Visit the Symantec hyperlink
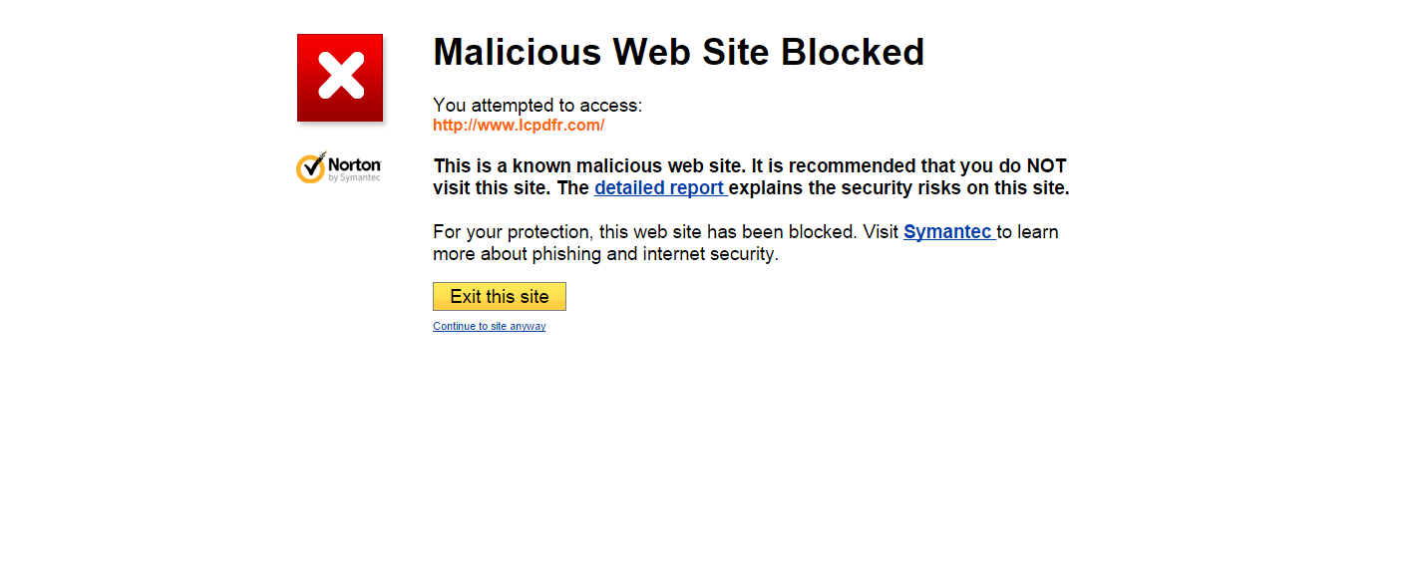This screenshot has width=1425, height=573. click(947, 232)
